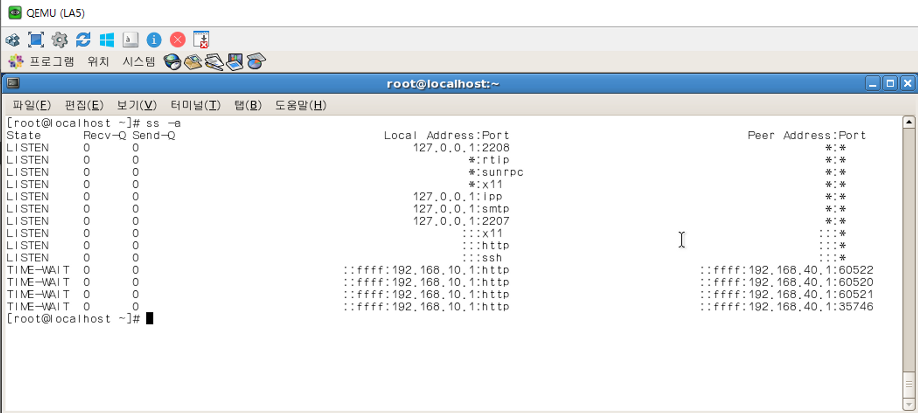Click the 'Peer Address:Port' header

[807, 135]
